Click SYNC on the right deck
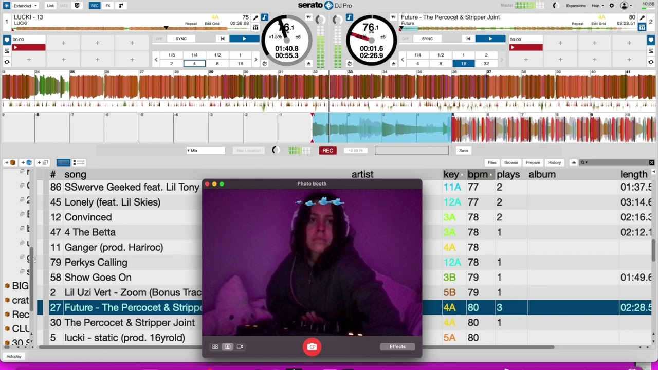The height and width of the screenshot is (370, 658). (427, 39)
